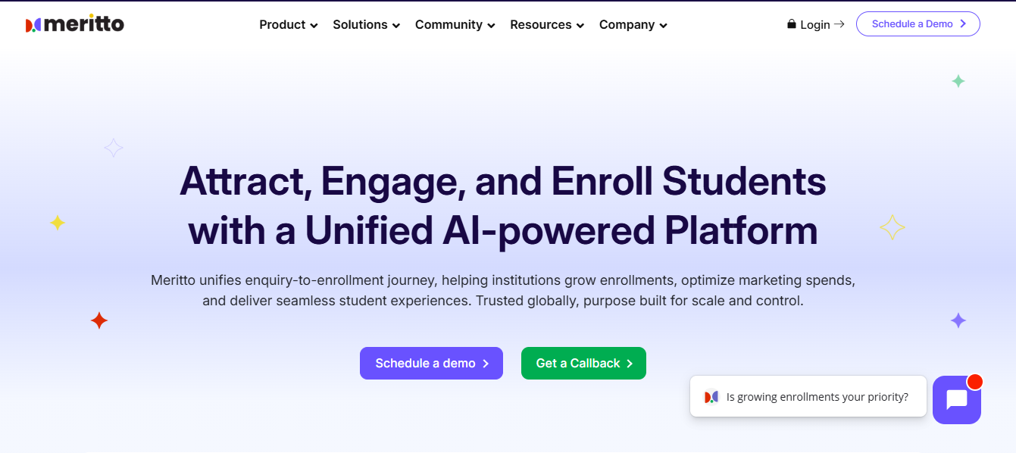Click the Login link

point(814,25)
